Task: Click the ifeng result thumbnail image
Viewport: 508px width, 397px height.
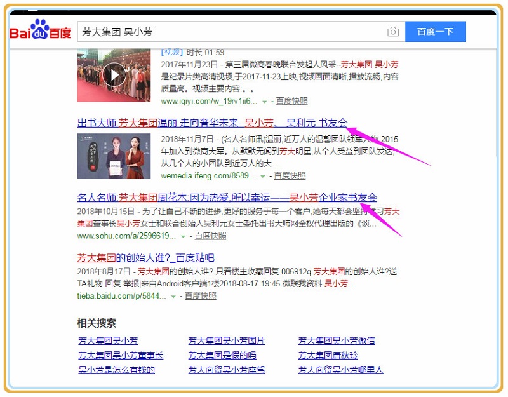Action: [114, 156]
